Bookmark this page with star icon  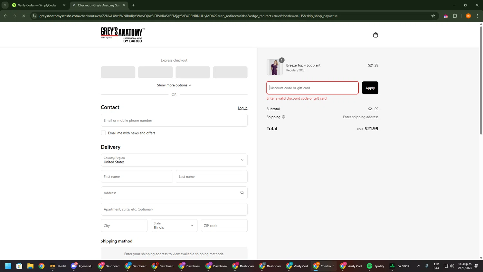(433, 16)
